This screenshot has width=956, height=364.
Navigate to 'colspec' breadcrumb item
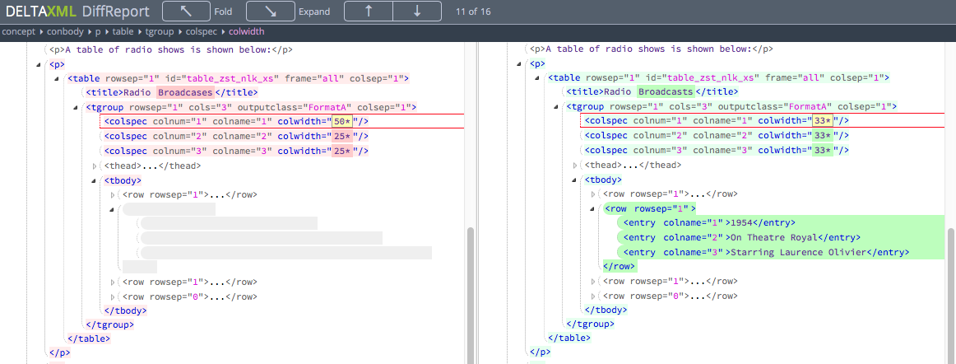202,31
